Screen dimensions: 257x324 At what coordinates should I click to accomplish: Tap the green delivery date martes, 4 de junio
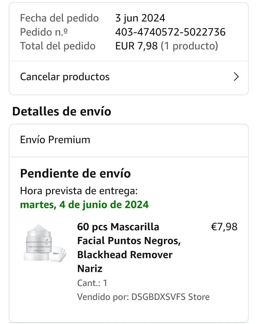[x=84, y=205]
